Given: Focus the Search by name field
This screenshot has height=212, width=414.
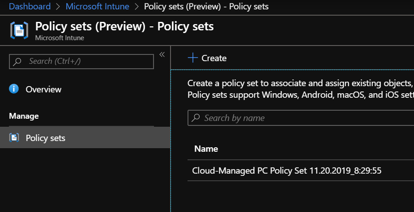Looking at the screenshot, I should point(304,118).
